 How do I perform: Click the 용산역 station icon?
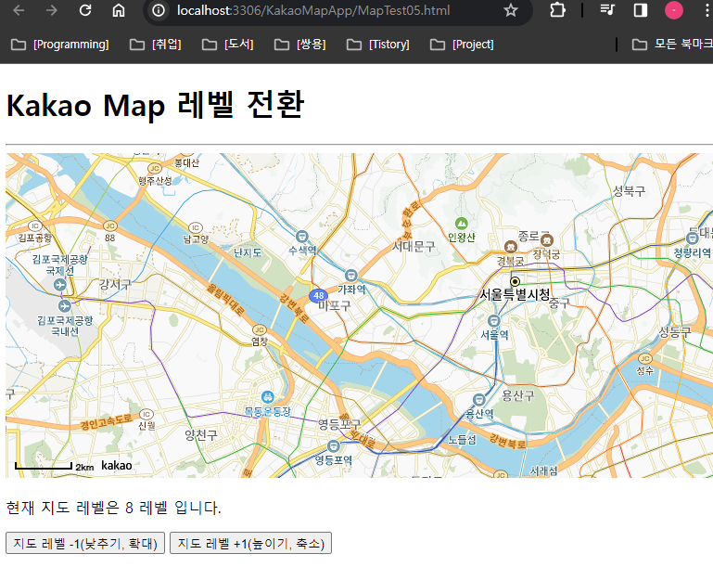478,400
